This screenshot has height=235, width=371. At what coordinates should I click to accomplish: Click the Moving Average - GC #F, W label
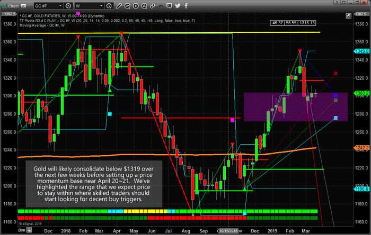(x=42, y=25)
